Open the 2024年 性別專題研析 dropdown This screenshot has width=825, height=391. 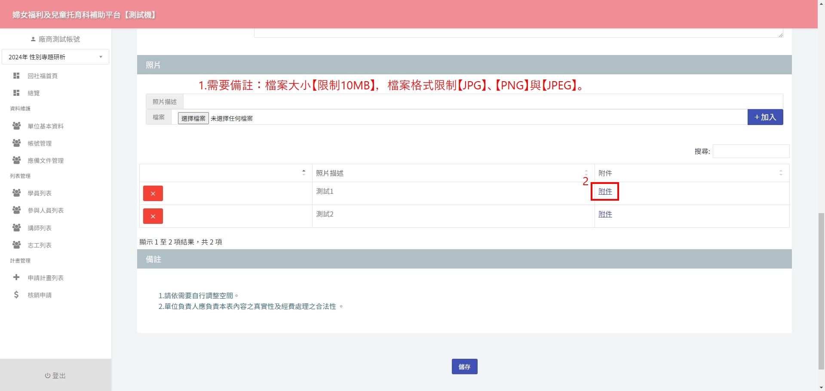point(55,57)
